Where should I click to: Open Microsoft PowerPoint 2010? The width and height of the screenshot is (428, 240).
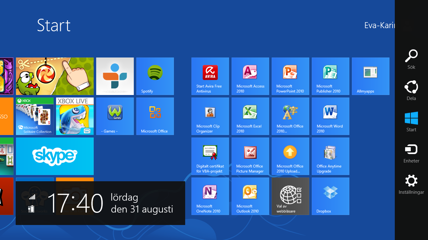point(290,76)
